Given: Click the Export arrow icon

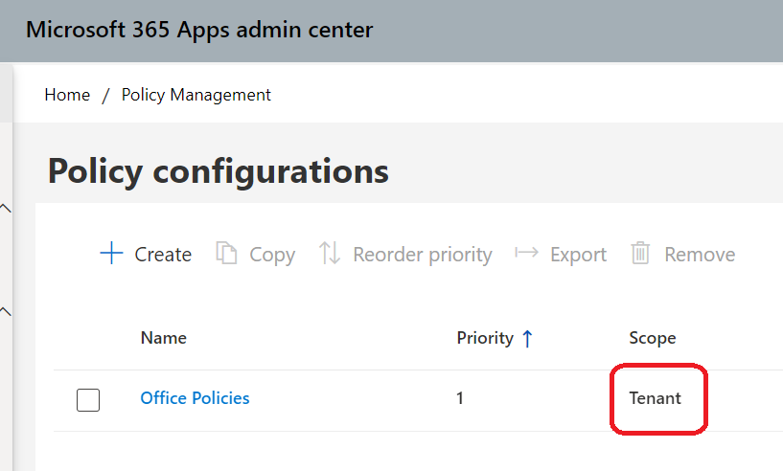Looking at the screenshot, I should coord(526,254).
